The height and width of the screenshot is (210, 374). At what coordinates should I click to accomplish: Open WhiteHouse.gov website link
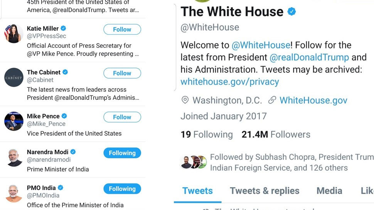click(313, 100)
